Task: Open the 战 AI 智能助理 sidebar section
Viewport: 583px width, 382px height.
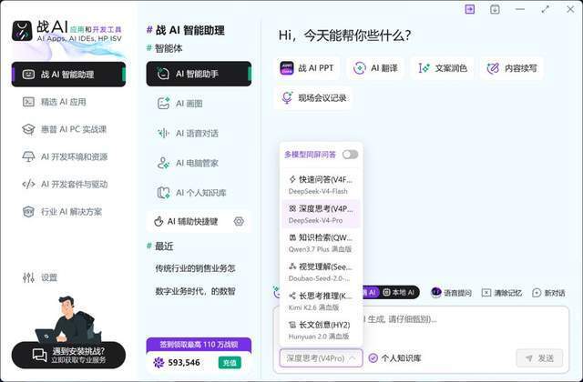Action: [x=68, y=75]
